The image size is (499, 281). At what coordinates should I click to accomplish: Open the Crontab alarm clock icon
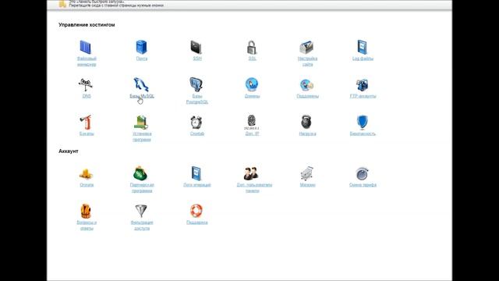[x=196, y=123]
